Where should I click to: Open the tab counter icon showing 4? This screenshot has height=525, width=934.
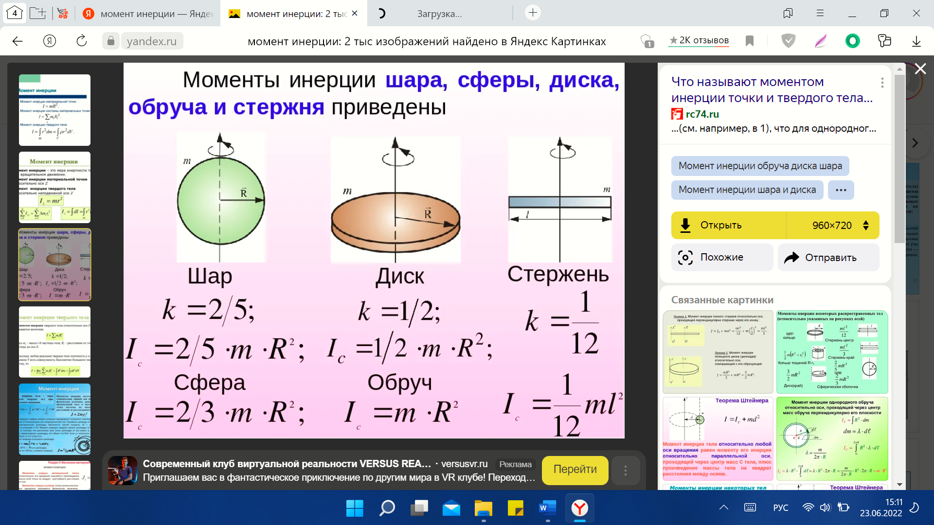click(15, 13)
